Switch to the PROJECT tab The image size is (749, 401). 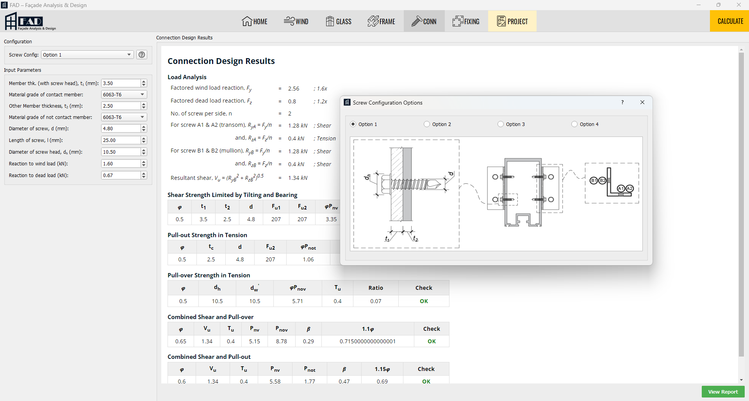pos(512,21)
